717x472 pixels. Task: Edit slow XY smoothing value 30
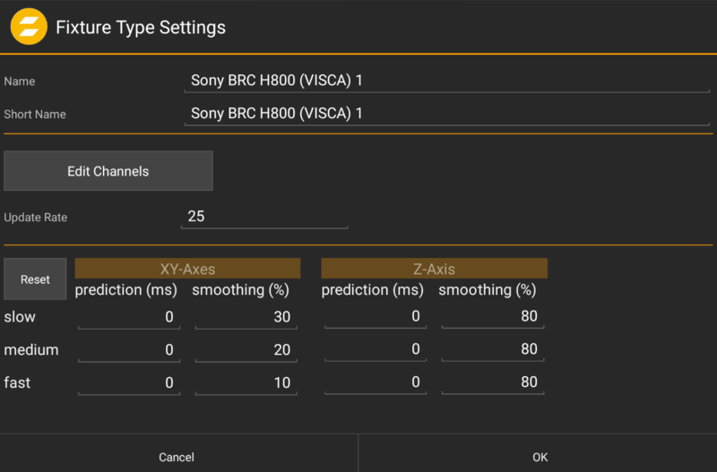click(x=246, y=317)
